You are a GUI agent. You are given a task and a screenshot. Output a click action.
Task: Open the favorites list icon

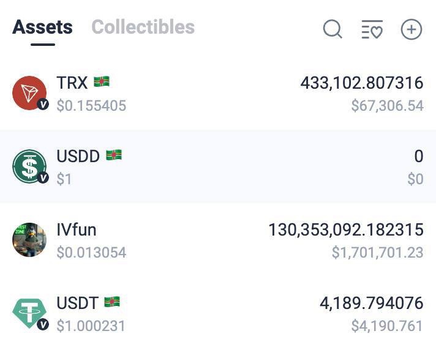(372, 29)
